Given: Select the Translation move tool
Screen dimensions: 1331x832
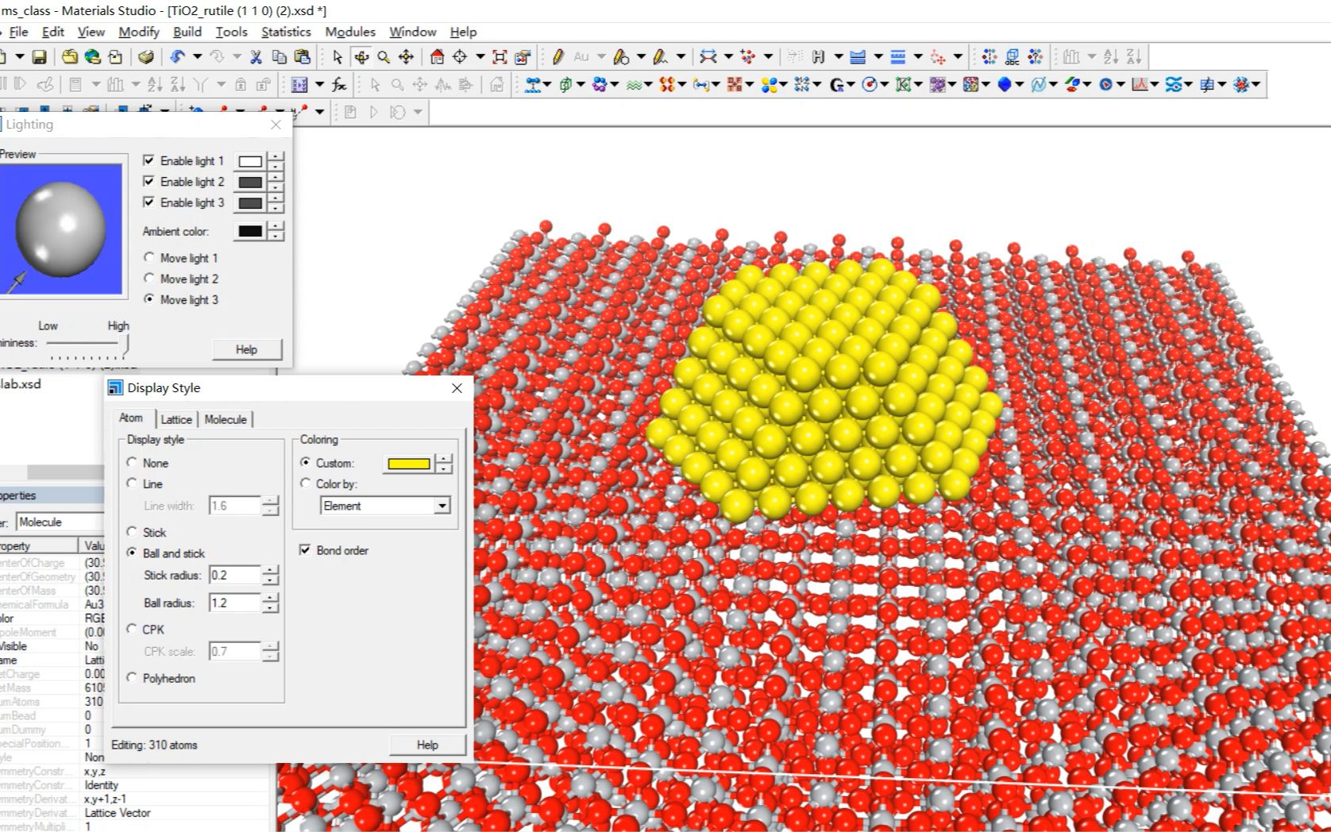Looking at the screenshot, I should tap(407, 57).
